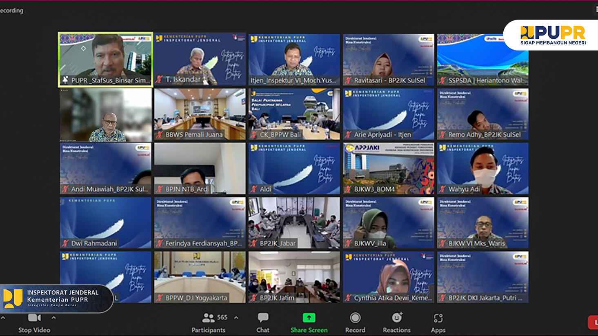Select the unnamed tile of man with glasses
The image size is (598, 336).
pyautogui.click(x=105, y=114)
